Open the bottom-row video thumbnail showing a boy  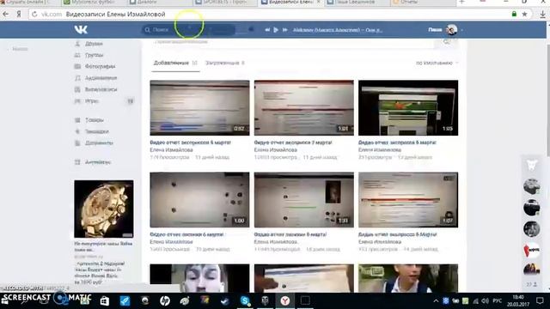click(x=408, y=278)
